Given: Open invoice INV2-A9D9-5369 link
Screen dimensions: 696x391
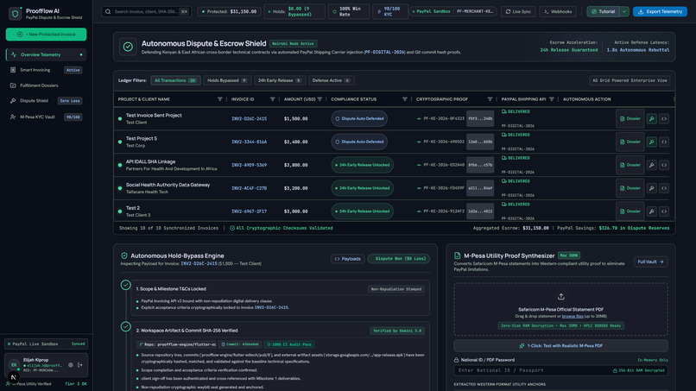Looking at the screenshot, I should click(x=249, y=165).
